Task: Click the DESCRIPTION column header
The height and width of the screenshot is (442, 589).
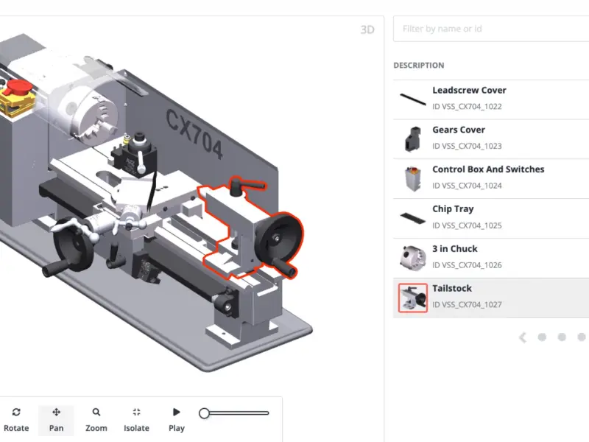Action: [x=418, y=66]
